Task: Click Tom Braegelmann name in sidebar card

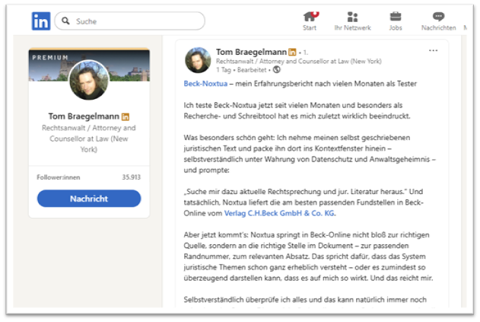Action: [x=84, y=116]
